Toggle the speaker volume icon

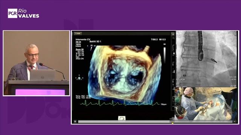[235, 121]
